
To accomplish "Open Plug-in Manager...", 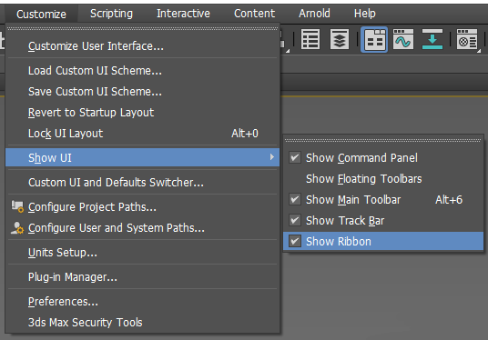I will point(142,277).
